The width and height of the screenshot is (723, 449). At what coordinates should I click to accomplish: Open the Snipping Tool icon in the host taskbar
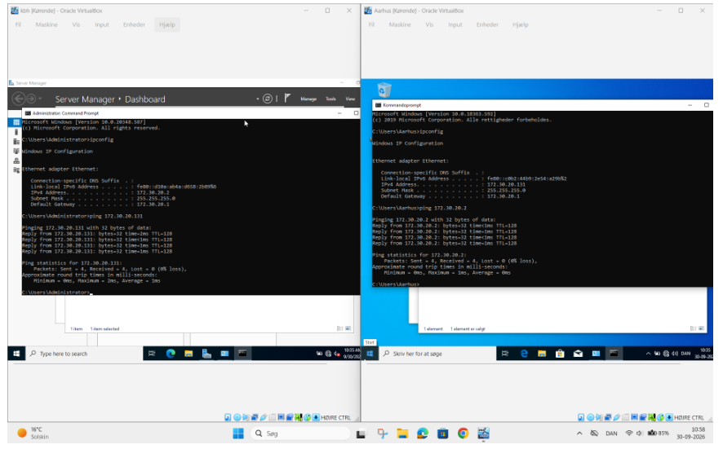[x=382, y=434]
